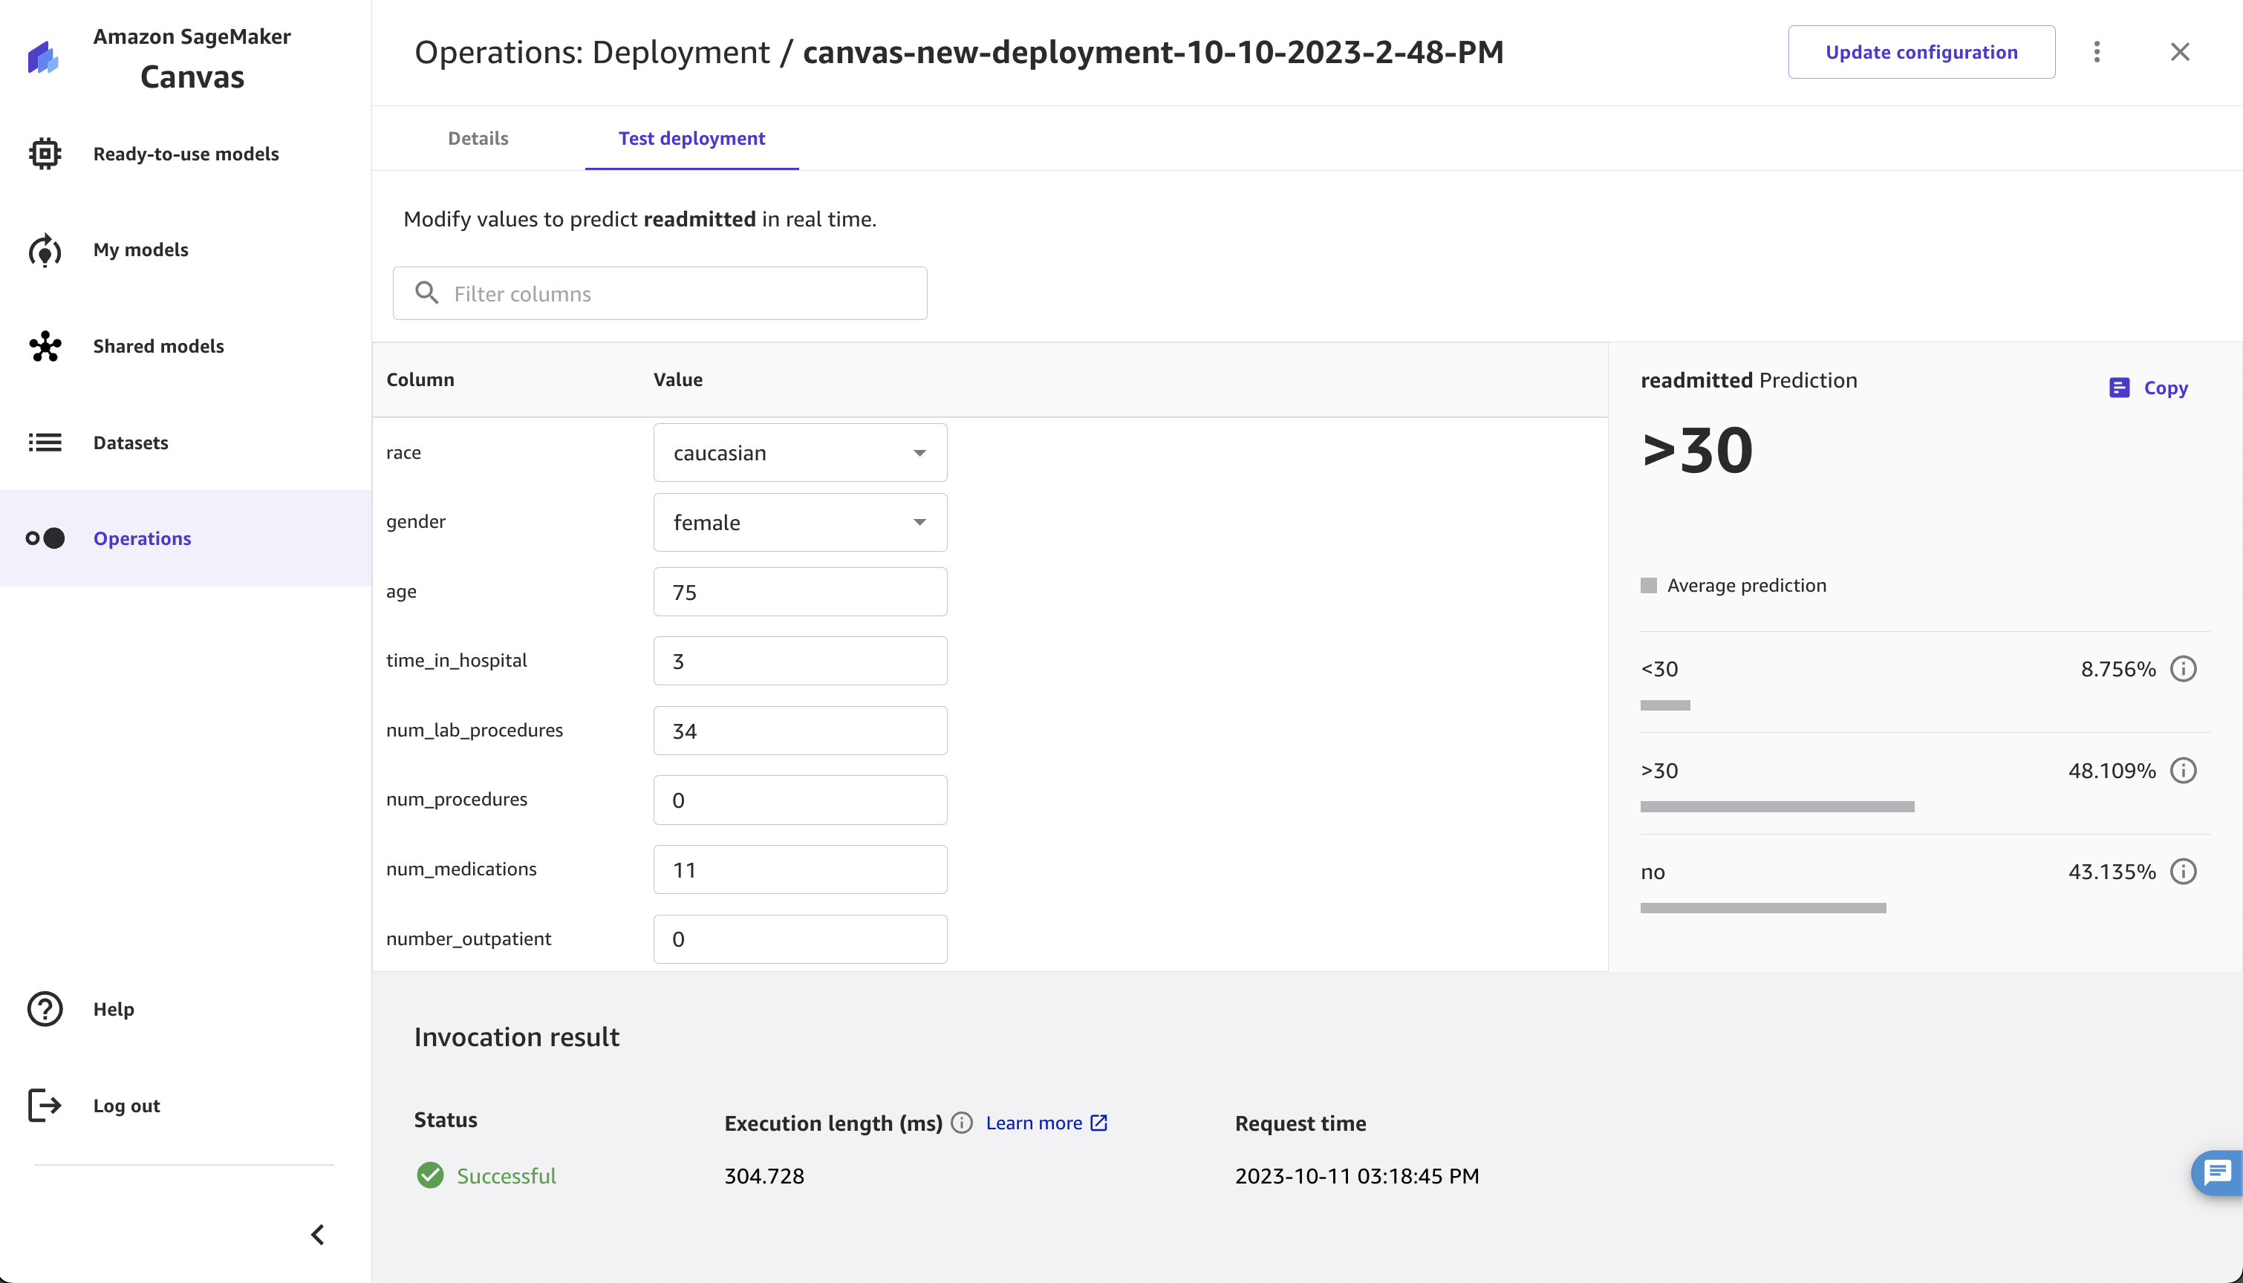Open Ready-to-use models section
The height and width of the screenshot is (1283, 2243).
click(186, 154)
